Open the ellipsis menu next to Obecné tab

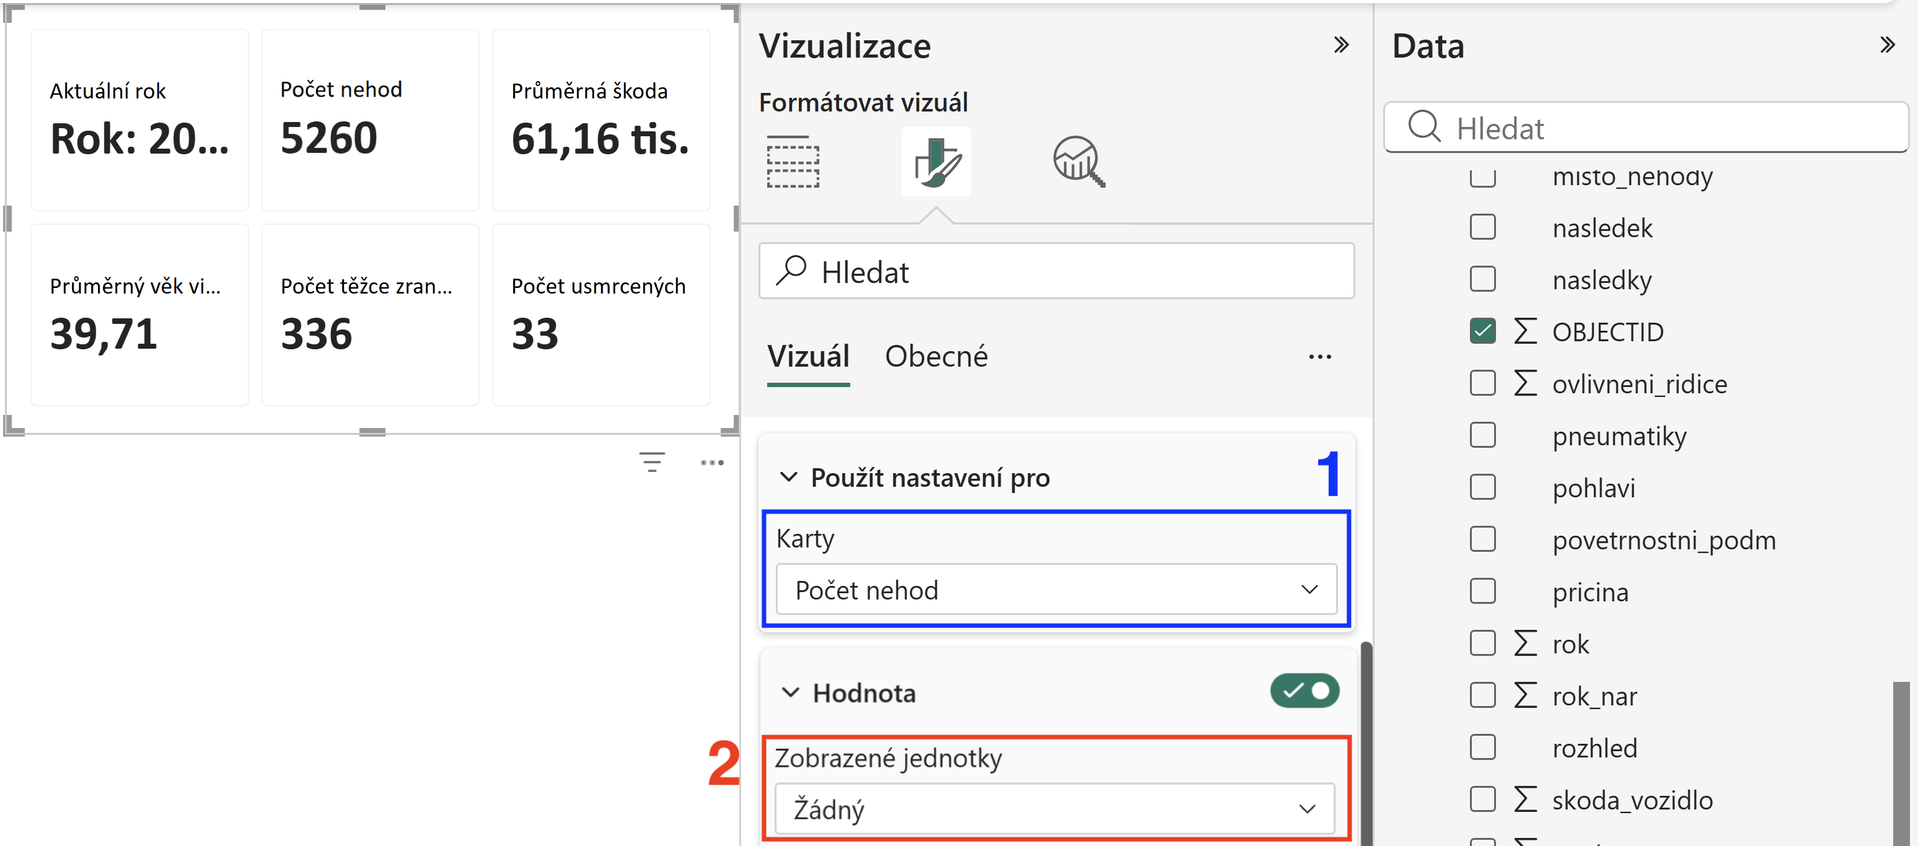pos(1320,357)
